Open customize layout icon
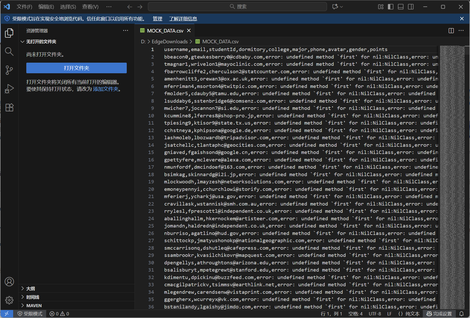470x318 pixels. [x=381, y=7]
